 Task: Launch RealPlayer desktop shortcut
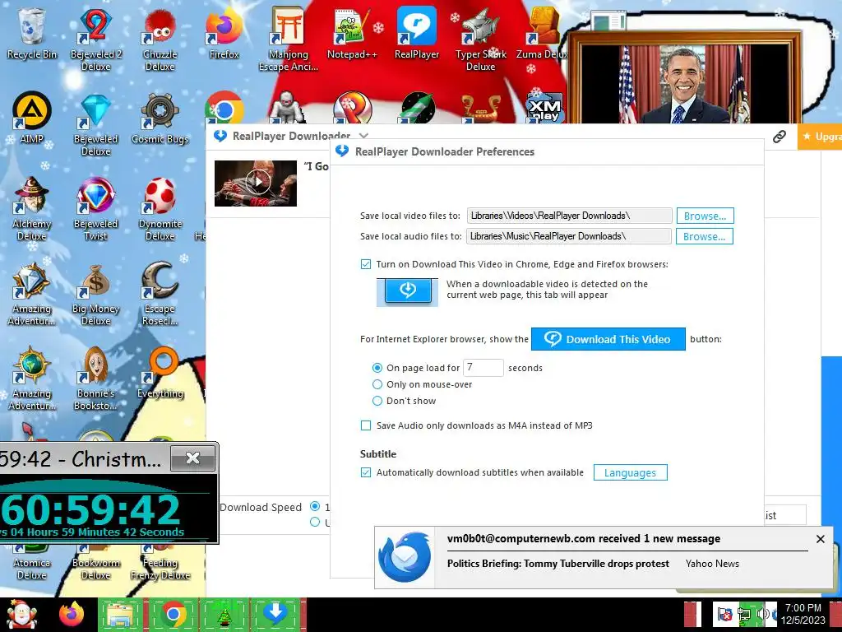pyautogui.click(x=417, y=32)
